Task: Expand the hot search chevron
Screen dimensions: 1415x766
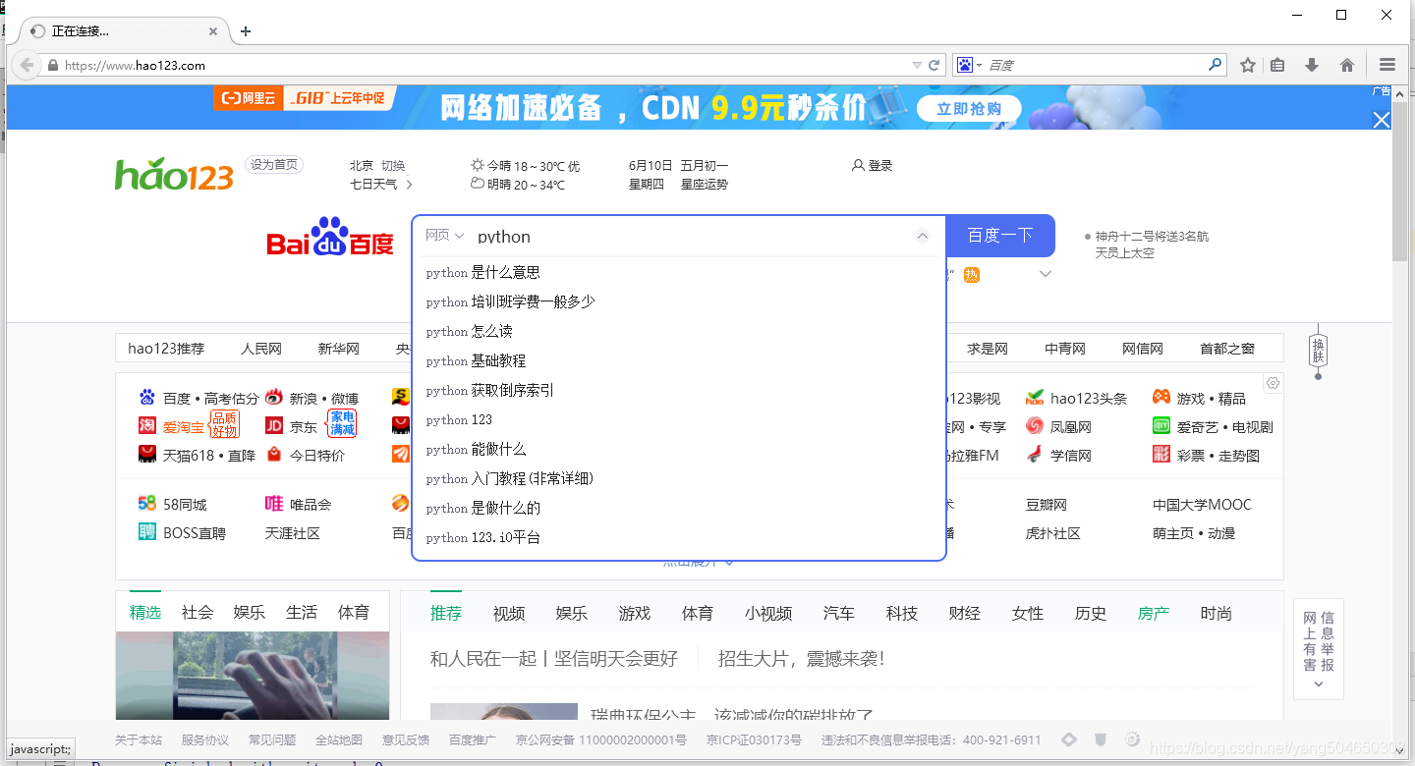Action: [1046, 274]
